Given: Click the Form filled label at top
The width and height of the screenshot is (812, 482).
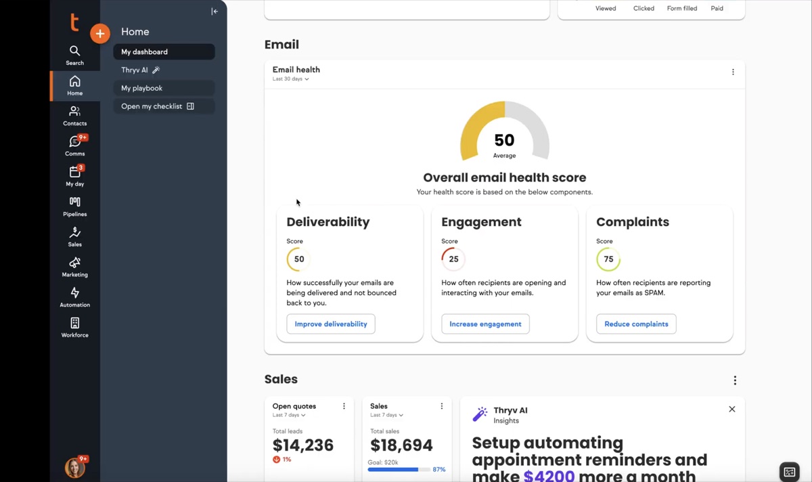Looking at the screenshot, I should point(682,8).
